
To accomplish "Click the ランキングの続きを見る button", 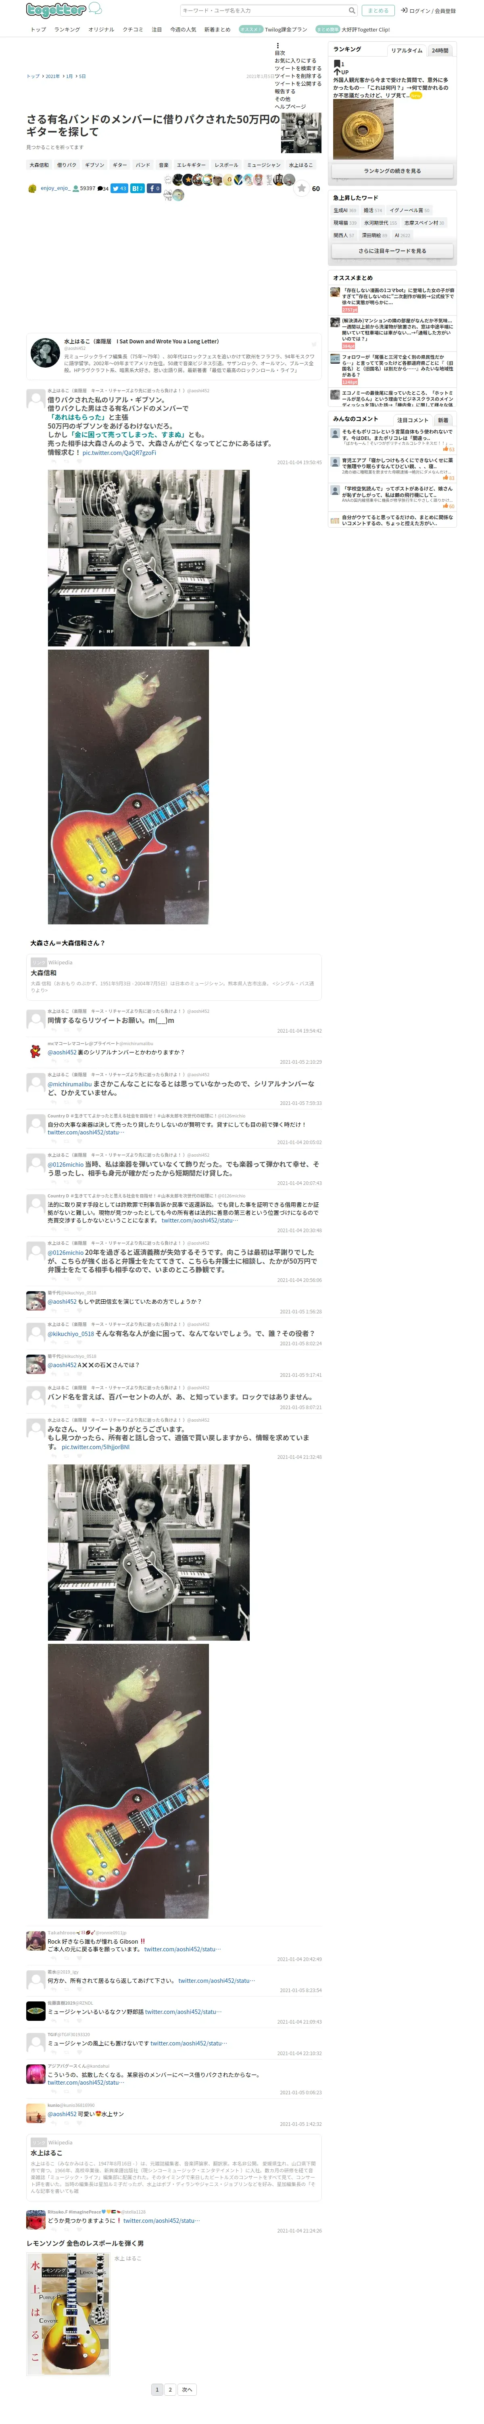I will pos(392,171).
